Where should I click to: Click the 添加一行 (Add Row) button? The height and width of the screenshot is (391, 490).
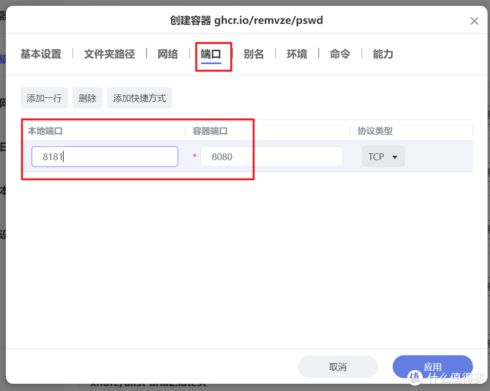pos(44,97)
